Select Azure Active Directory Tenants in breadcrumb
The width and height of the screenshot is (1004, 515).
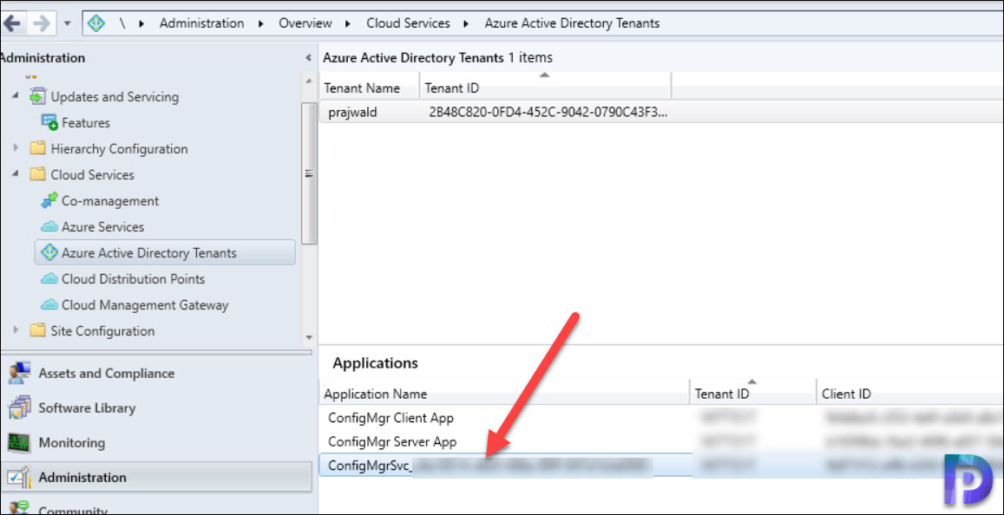[x=572, y=23]
